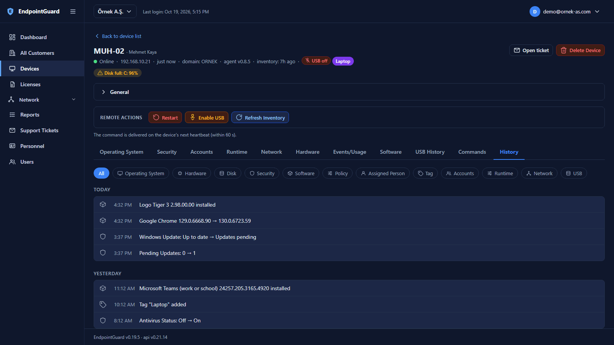Filter history by Operating System
The height and width of the screenshot is (345, 614).
141,173
